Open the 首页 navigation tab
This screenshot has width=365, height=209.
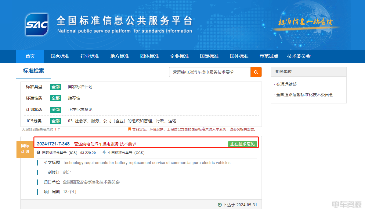pos(30,56)
